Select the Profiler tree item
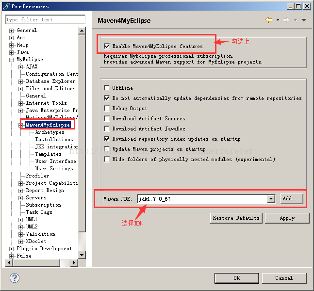314x291 pixels. point(37,176)
